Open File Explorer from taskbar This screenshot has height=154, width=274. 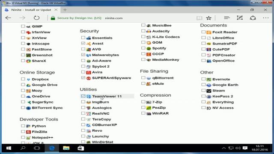[66, 148]
